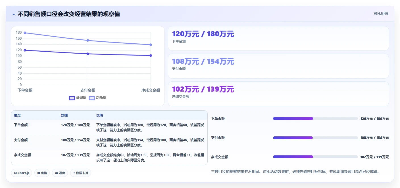Click progress value 120万元 / 180万元
The height and width of the screenshot is (188, 400).
374,119
